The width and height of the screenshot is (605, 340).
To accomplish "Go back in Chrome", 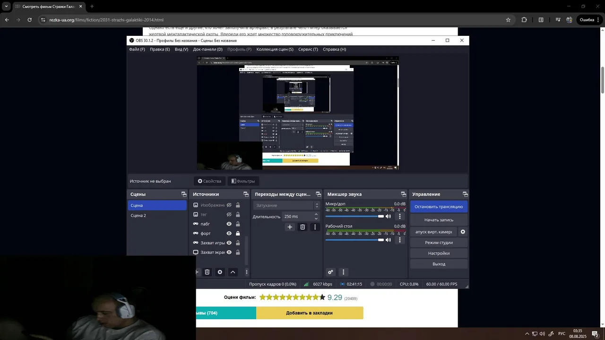I will tap(7, 20).
